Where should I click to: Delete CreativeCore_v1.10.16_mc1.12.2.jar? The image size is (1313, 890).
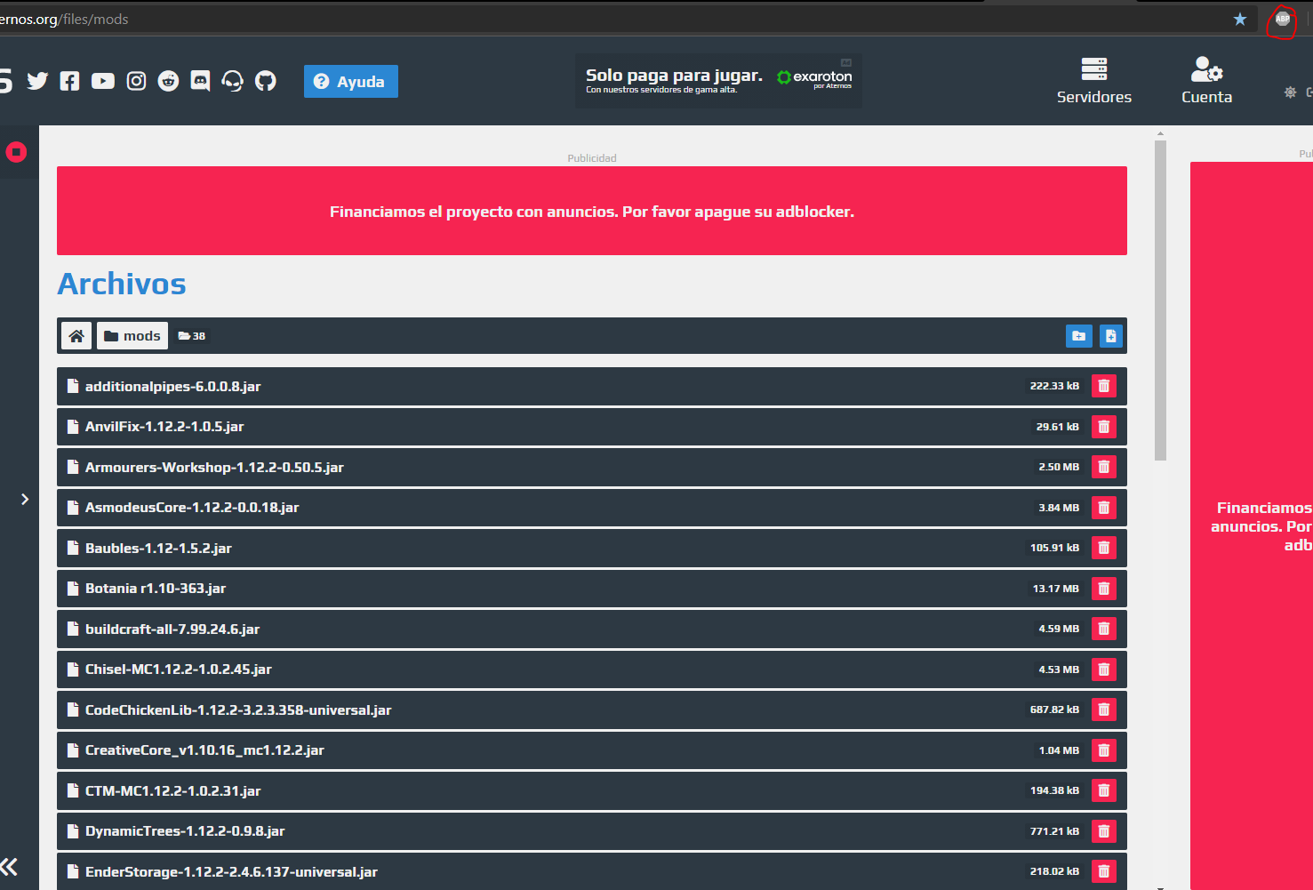1104,750
